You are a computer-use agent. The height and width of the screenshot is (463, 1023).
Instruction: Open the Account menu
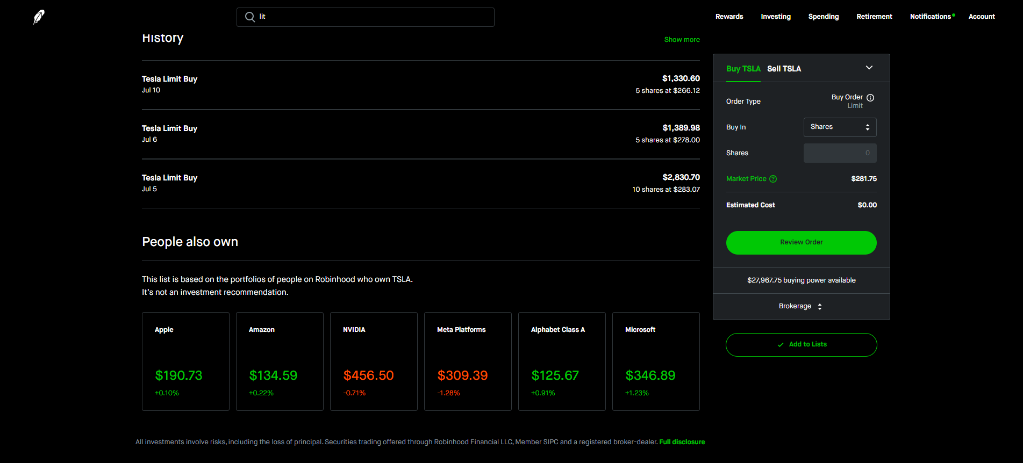(982, 17)
